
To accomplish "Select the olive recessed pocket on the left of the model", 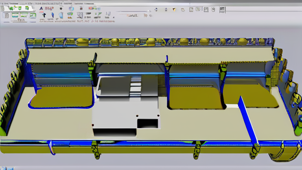I will (x=62, y=97).
